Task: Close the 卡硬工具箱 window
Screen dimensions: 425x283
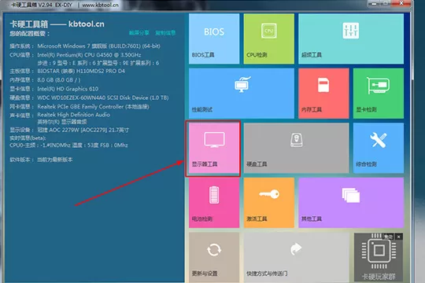Action: click(401, 3)
